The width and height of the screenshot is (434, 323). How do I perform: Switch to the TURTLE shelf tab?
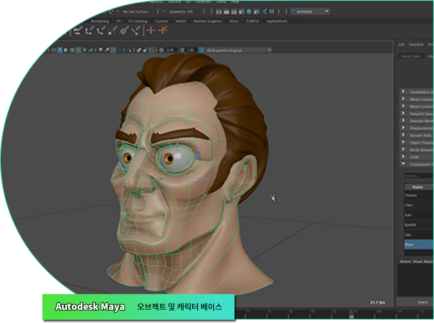point(252,21)
